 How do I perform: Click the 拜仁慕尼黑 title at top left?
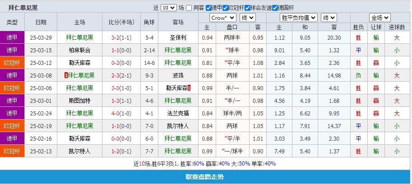[x=23, y=8]
